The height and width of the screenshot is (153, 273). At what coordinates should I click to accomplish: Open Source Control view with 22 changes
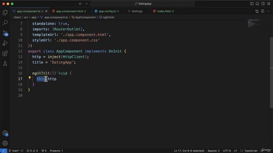pos(6,33)
